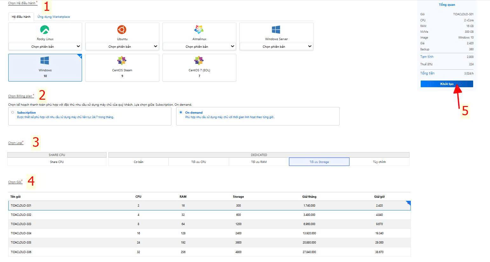Select the Tùy chỉnh dedicated option
Viewport: 490px width, 262px height.
[379, 162]
